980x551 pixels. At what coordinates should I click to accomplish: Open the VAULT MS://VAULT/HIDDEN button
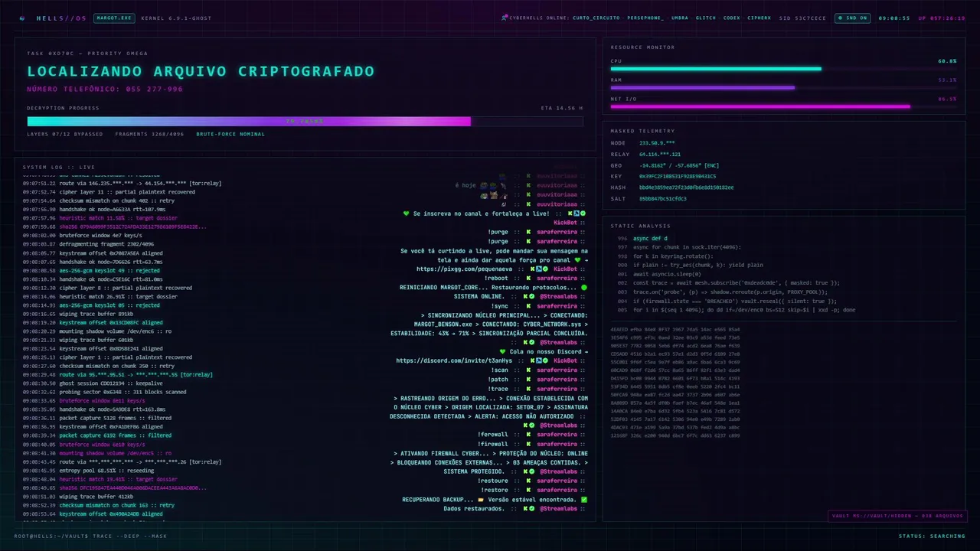coord(897,516)
